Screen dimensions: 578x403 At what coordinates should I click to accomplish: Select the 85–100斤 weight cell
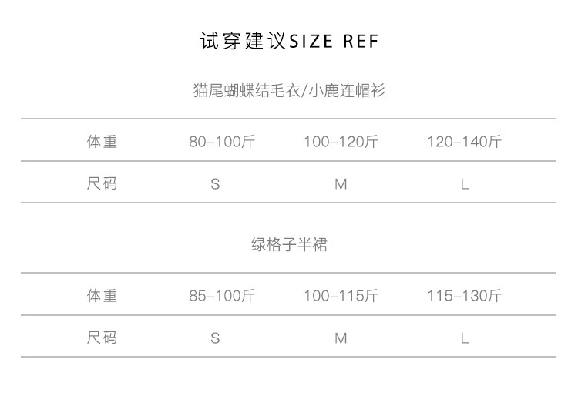coord(222,296)
